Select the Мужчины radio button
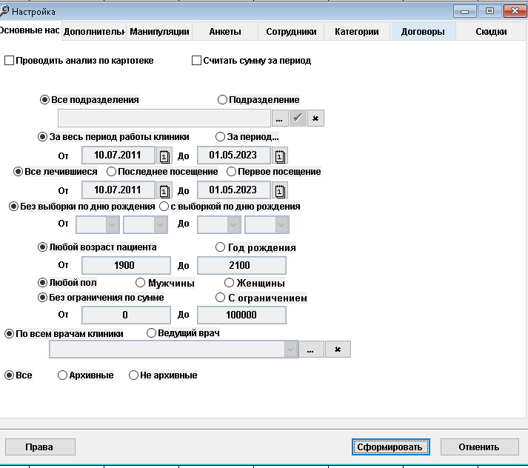 point(141,283)
